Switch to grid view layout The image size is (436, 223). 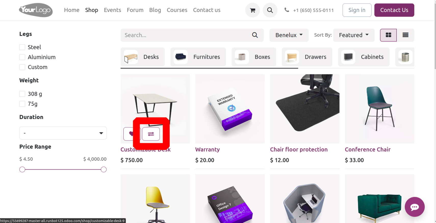coord(388,35)
